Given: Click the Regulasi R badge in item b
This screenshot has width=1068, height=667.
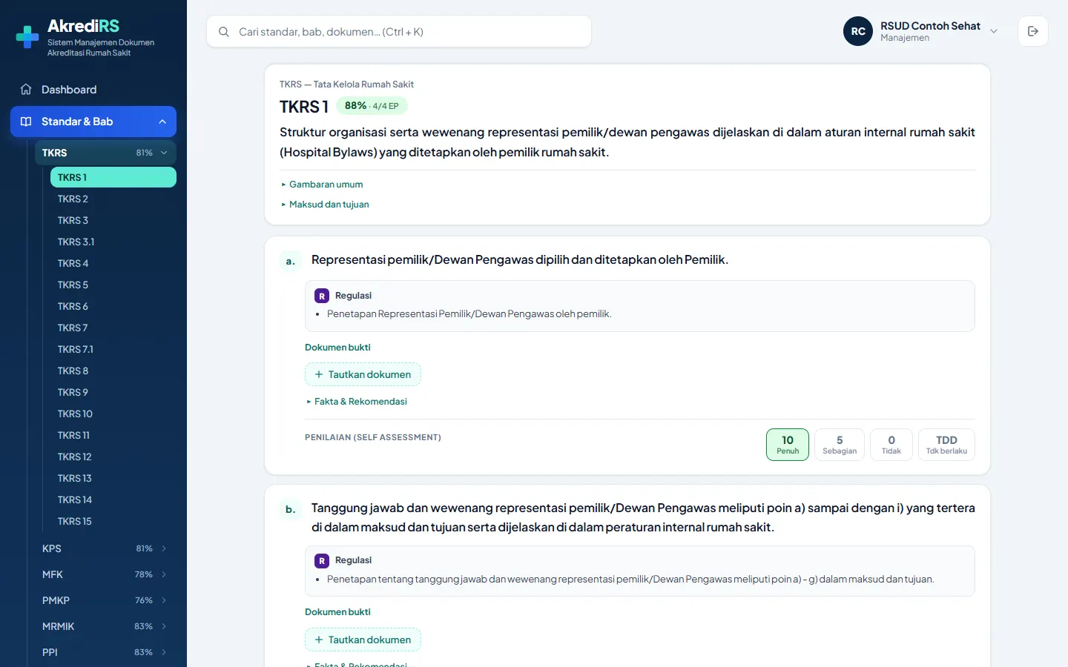Looking at the screenshot, I should pyautogui.click(x=322, y=561).
